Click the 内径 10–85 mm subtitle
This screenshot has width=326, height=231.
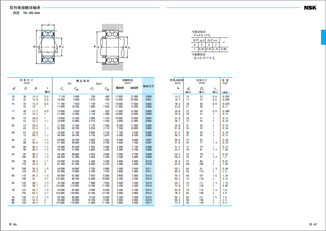tap(26, 13)
